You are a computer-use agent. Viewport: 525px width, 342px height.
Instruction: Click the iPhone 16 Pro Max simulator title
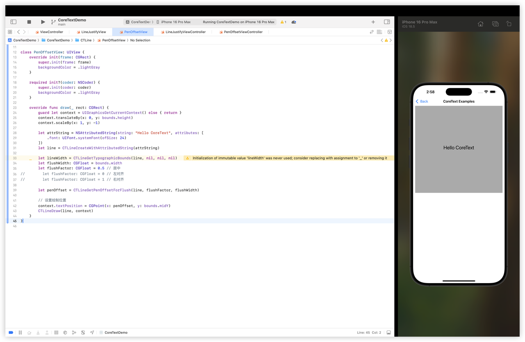[420, 22]
